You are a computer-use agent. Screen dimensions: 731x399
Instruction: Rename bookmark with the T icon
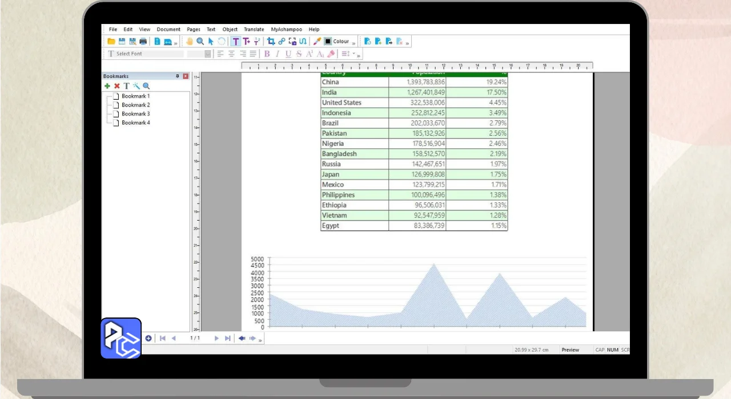pyautogui.click(x=127, y=86)
